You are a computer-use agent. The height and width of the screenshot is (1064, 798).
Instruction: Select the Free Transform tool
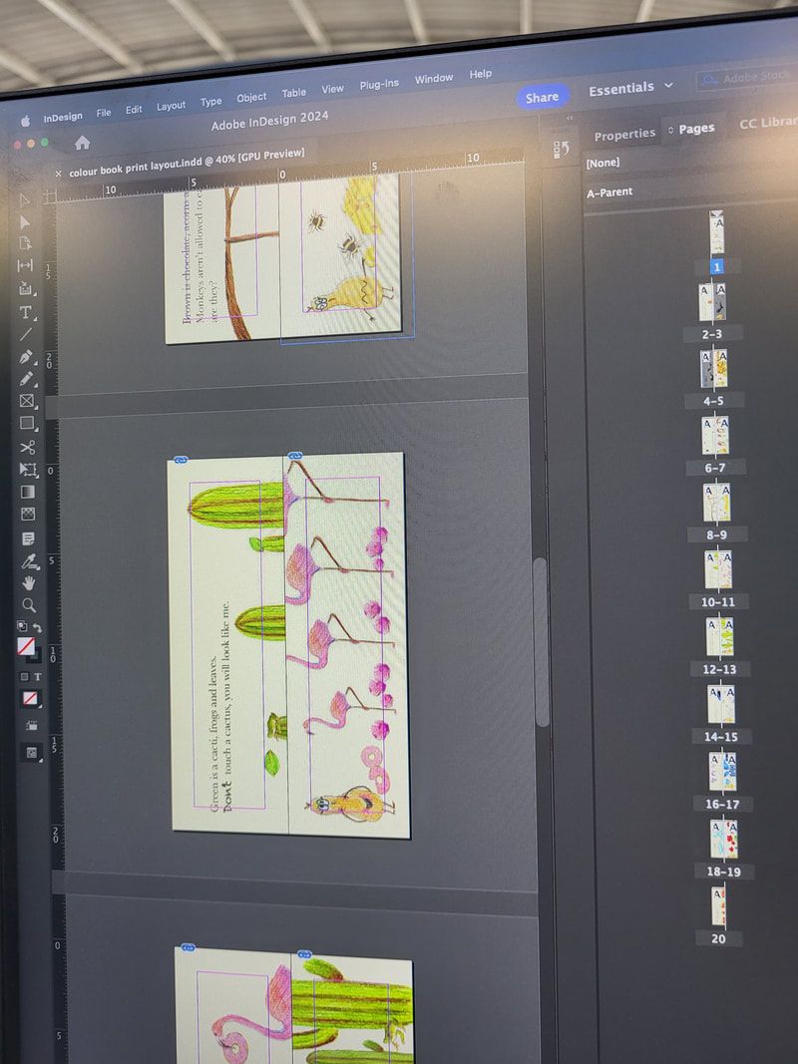(28, 470)
